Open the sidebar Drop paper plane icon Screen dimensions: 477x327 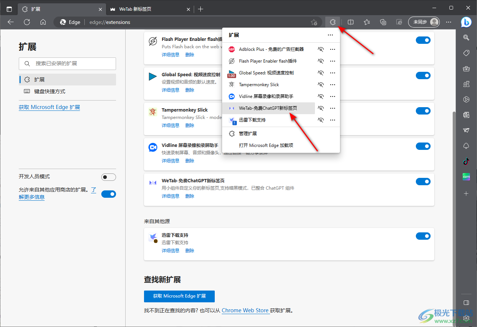[x=466, y=130]
